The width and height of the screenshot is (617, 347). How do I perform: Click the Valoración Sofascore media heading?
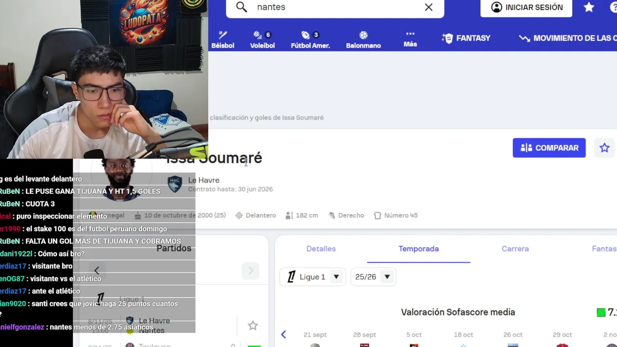tap(458, 312)
